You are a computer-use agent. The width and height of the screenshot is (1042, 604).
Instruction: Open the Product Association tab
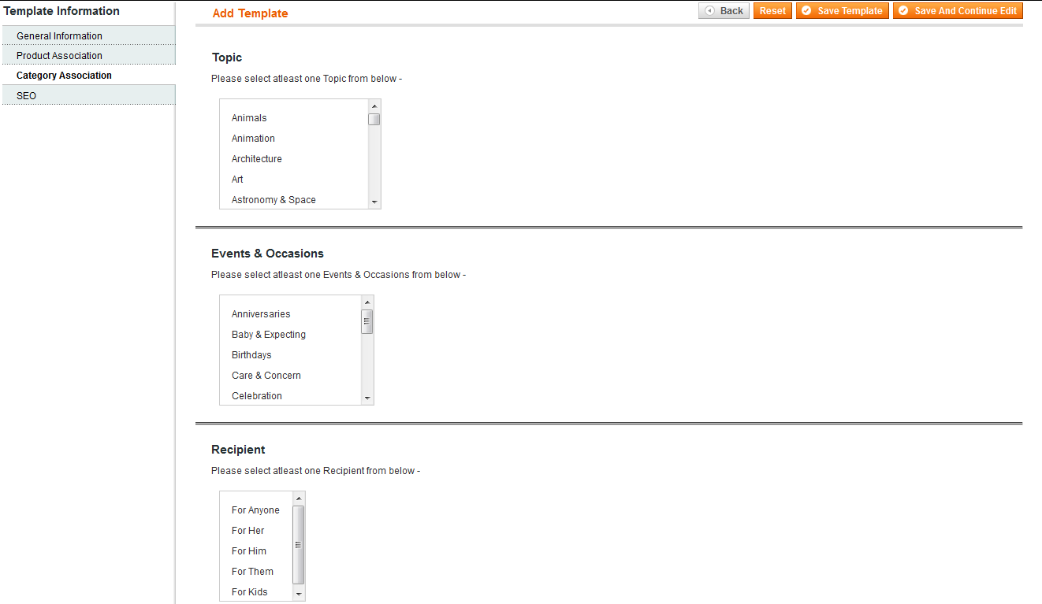tap(88, 55)
